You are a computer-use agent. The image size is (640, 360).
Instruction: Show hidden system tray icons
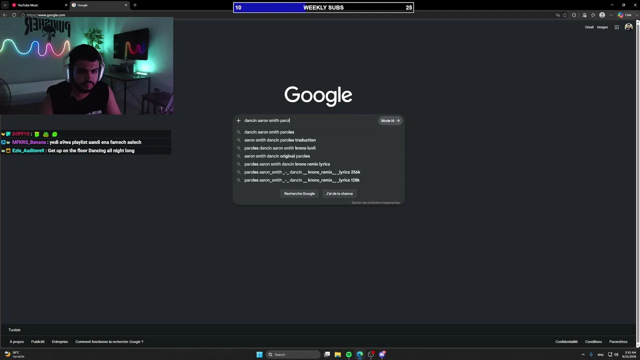tap(583, 354)
